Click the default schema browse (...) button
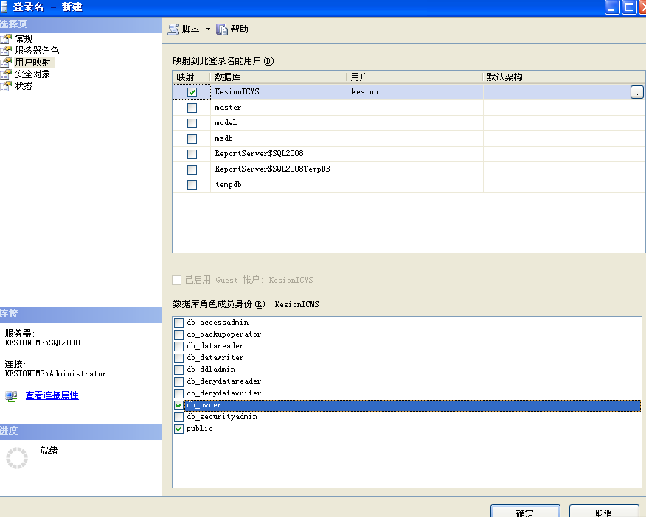The width and height of the screenshot is (646, 517). click(x=636, y=91)
